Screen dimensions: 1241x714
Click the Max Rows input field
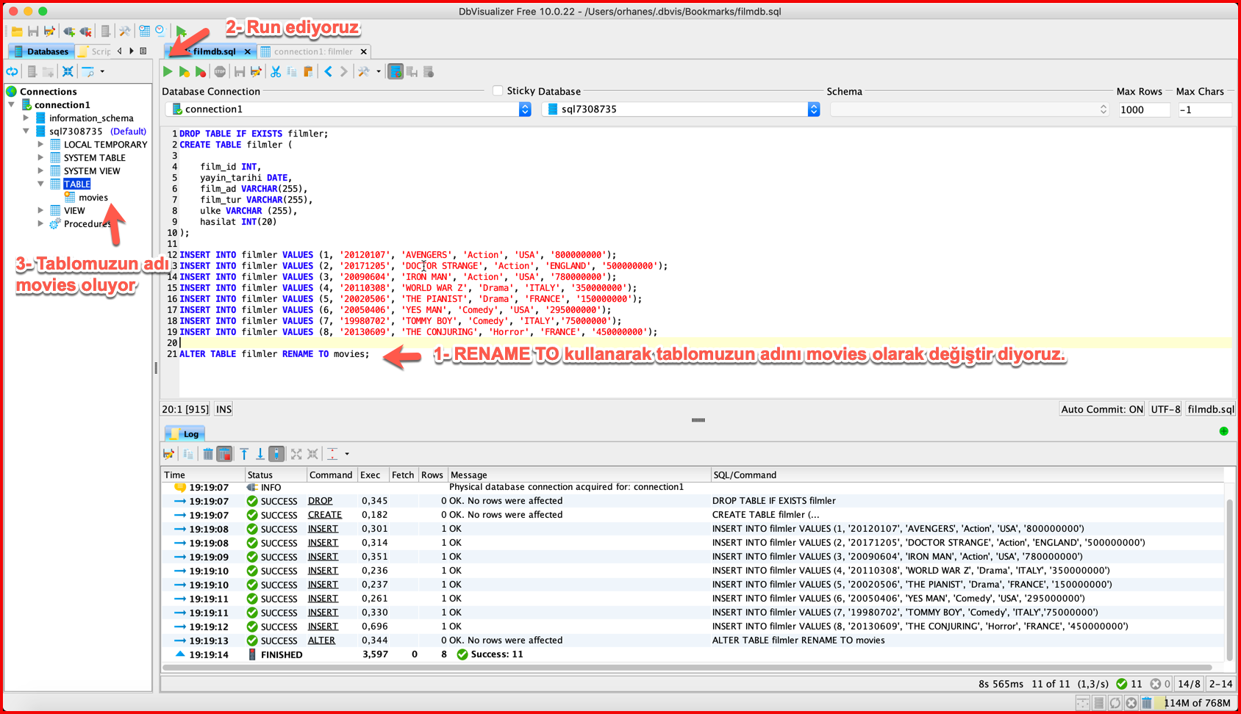1143,109
